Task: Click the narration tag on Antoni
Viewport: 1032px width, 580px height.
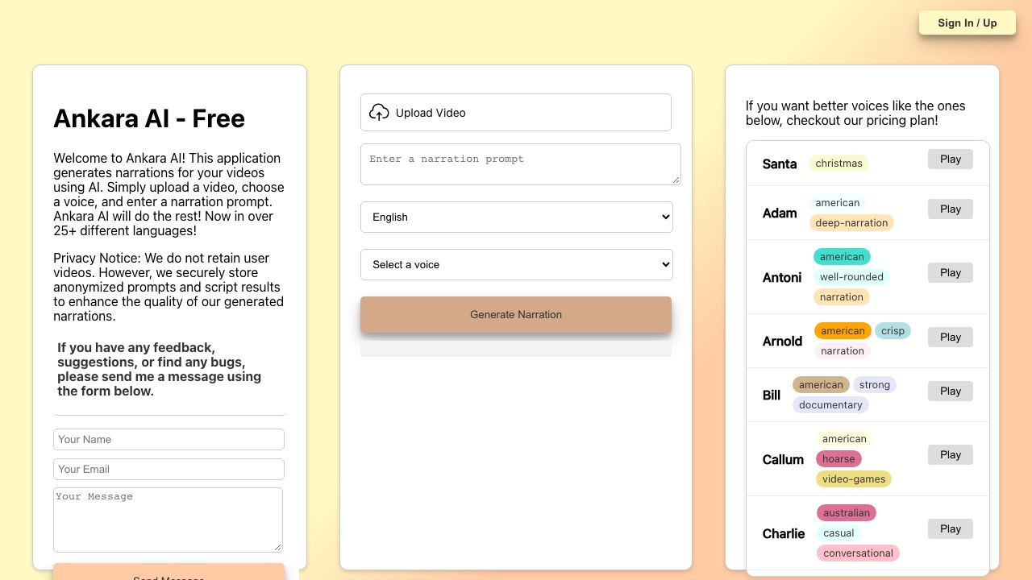Action: click(842, 296)
